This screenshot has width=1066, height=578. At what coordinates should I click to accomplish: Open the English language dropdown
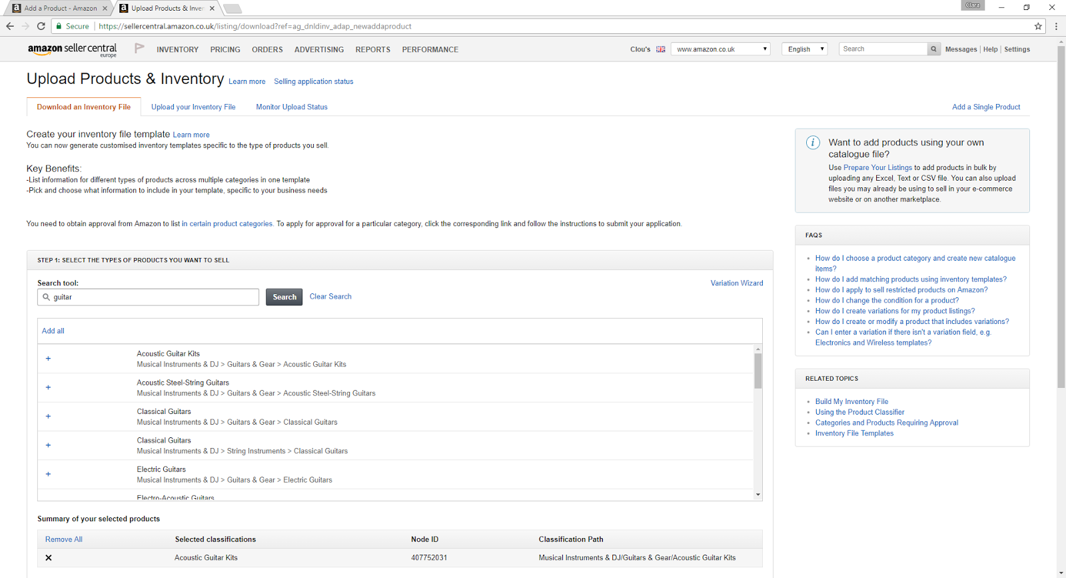coord(805,49)
